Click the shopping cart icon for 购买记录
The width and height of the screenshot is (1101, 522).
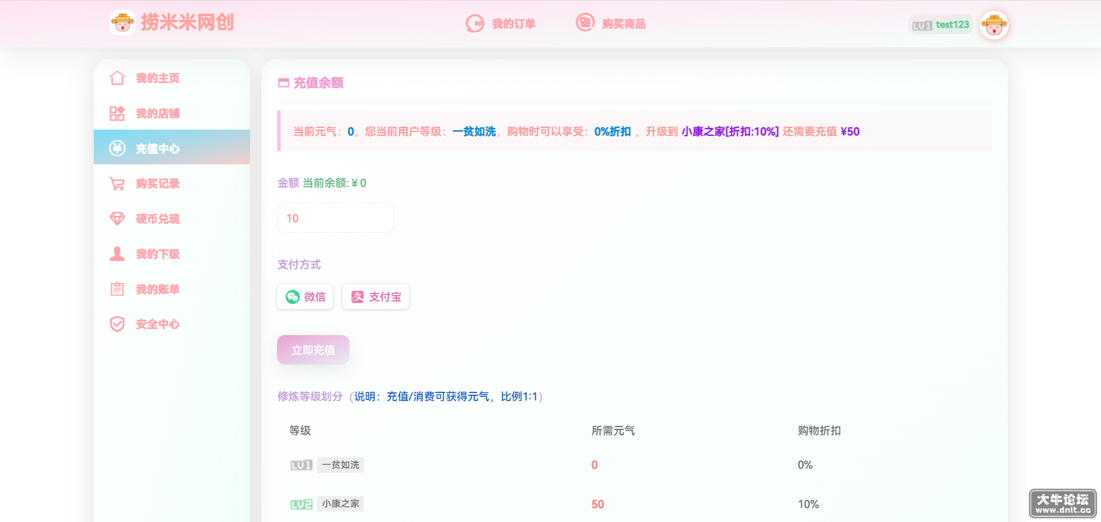click(x=117, y=183)
